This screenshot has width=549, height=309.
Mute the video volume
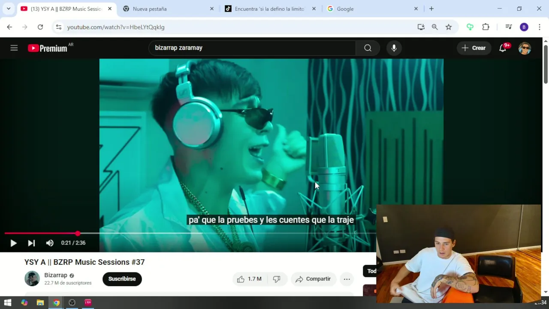click(x=50, y=243)
